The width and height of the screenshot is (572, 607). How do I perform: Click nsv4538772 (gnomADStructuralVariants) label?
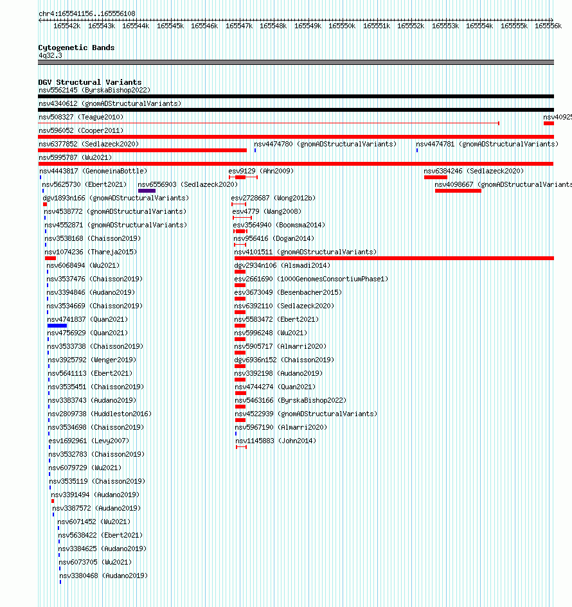[115, 212]
